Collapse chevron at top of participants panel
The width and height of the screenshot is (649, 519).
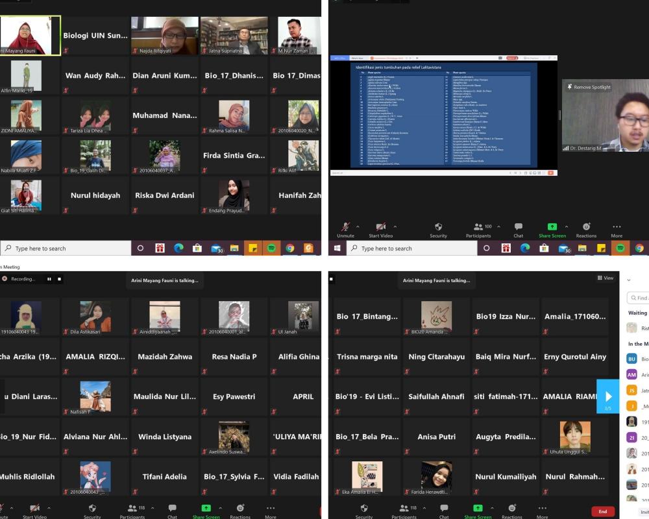pyautogui.click(x=628, y=280)
